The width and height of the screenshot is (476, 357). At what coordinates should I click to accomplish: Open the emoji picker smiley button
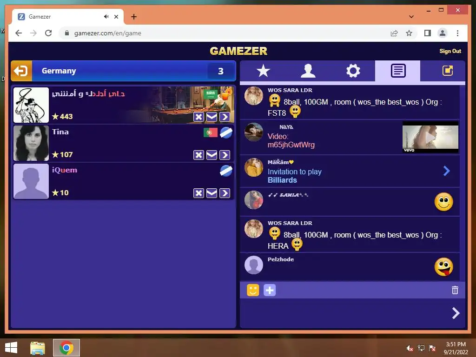253,290
